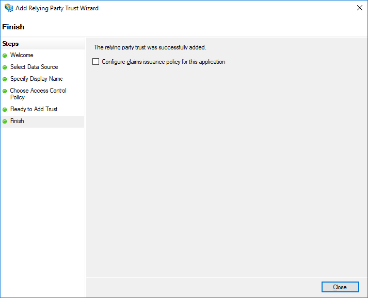Click the green bullet beside Select Data Source
This screenshot has height=298, width=368.
click(x=5, y=67)
